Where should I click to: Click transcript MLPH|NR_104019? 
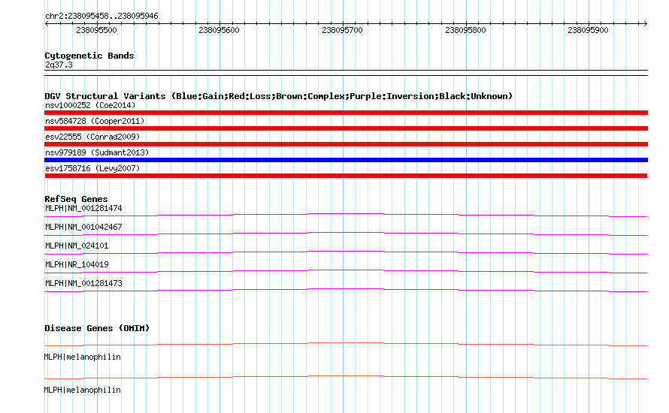point(77,264)
